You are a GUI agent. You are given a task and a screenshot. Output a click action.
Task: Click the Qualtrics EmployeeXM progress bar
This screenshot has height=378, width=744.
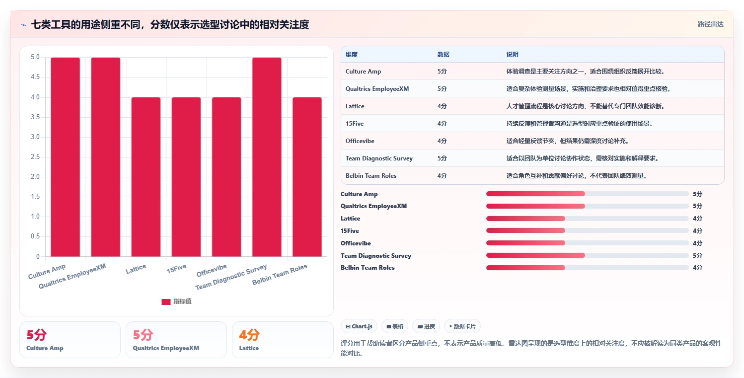(x=588, y=206)
